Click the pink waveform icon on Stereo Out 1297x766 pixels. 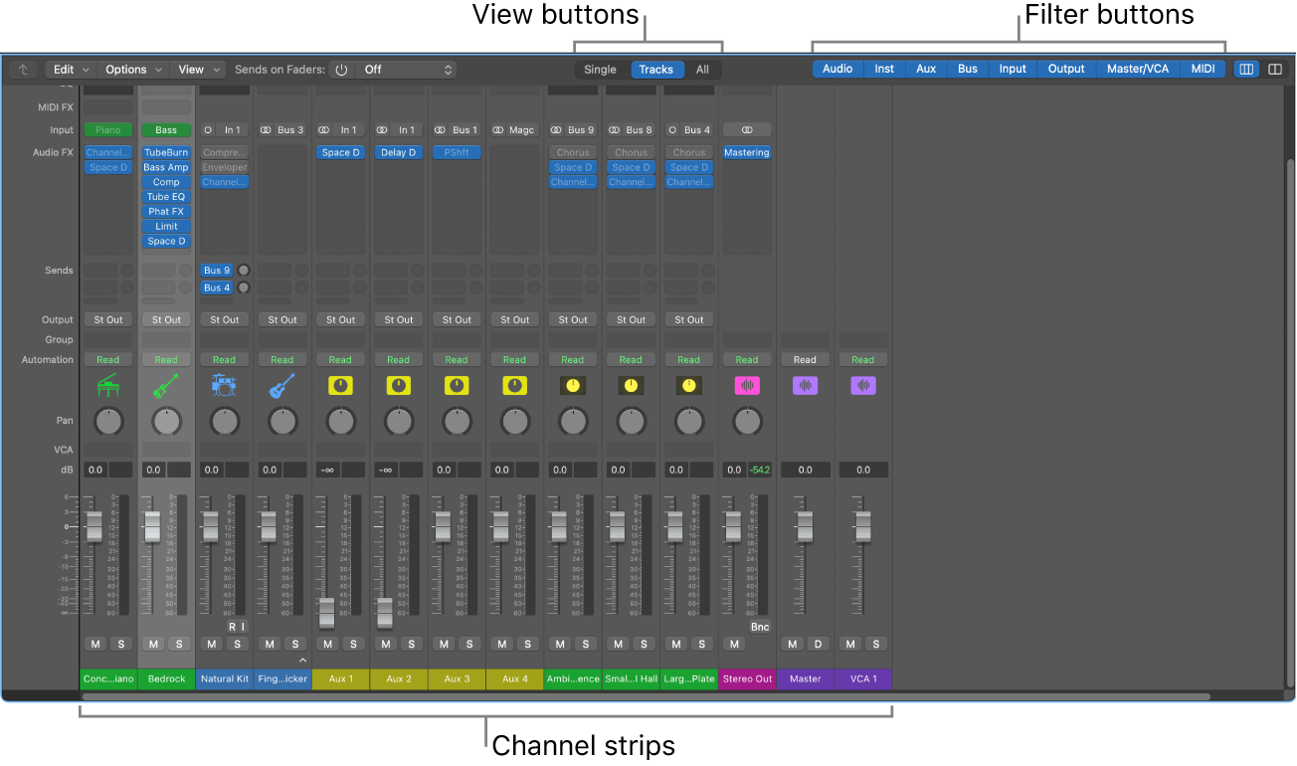tap(747, 386)
